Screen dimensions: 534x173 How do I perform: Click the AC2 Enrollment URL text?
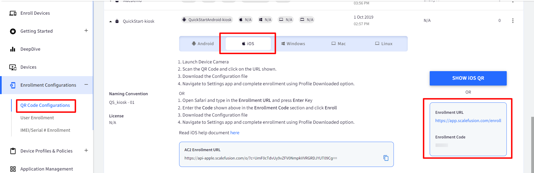[x=261, y=158]
